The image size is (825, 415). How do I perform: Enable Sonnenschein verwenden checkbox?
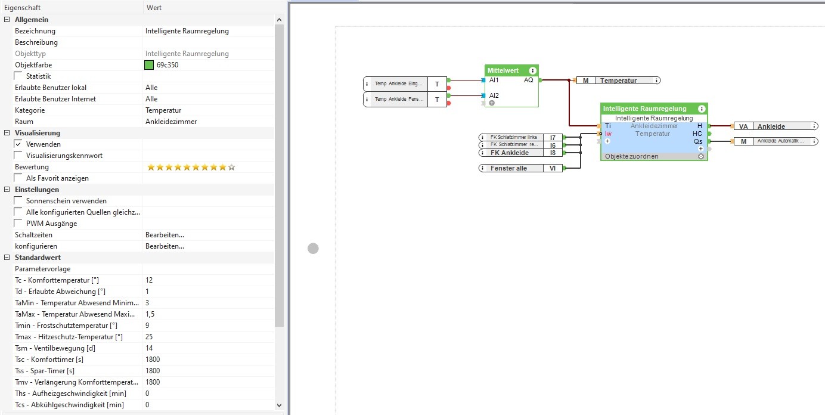tap(18, 201)
